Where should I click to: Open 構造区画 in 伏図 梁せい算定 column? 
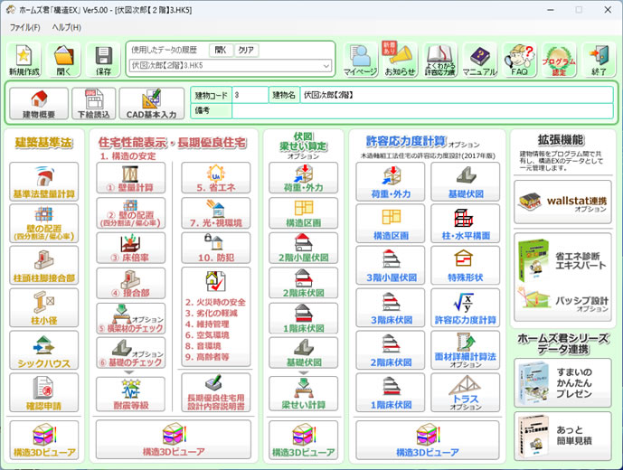click(x=304, y=213)
